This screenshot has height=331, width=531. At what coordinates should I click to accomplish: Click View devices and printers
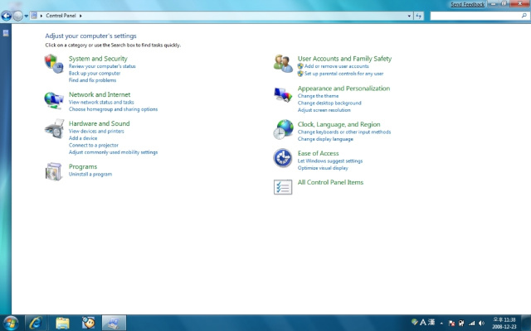[x=96, y=131]
